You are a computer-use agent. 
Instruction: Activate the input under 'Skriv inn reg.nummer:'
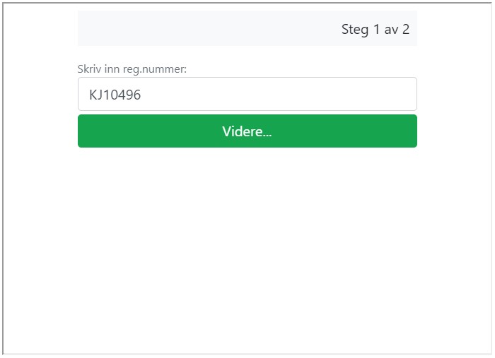coord(248,94)
